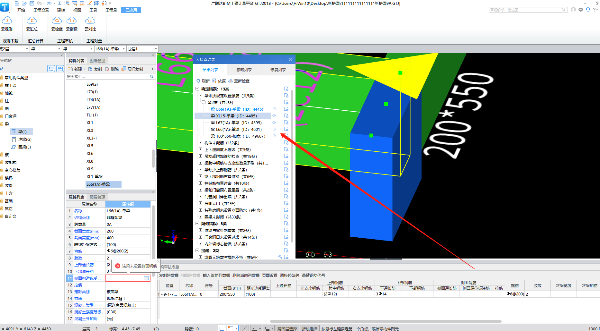The image size is (600, 331).
Task: Click the redo arrow icon
Action: click(x=49, y=3)
